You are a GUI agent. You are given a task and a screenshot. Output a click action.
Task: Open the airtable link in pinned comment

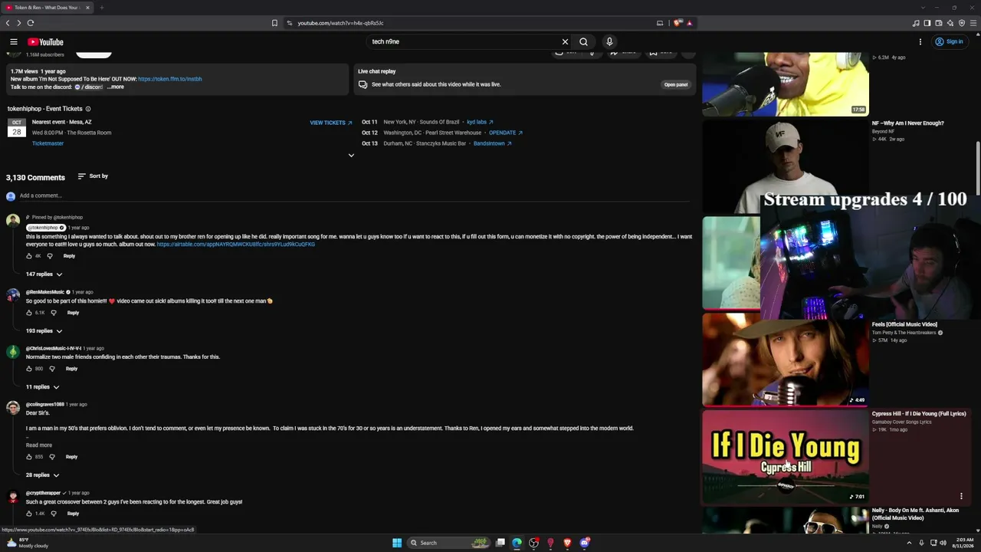click(236, 245)
